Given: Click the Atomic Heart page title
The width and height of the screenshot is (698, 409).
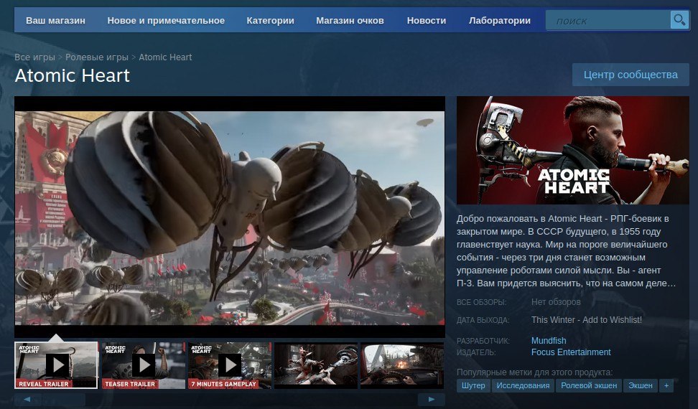Looking at the screenshot, I should pos(72,75).
